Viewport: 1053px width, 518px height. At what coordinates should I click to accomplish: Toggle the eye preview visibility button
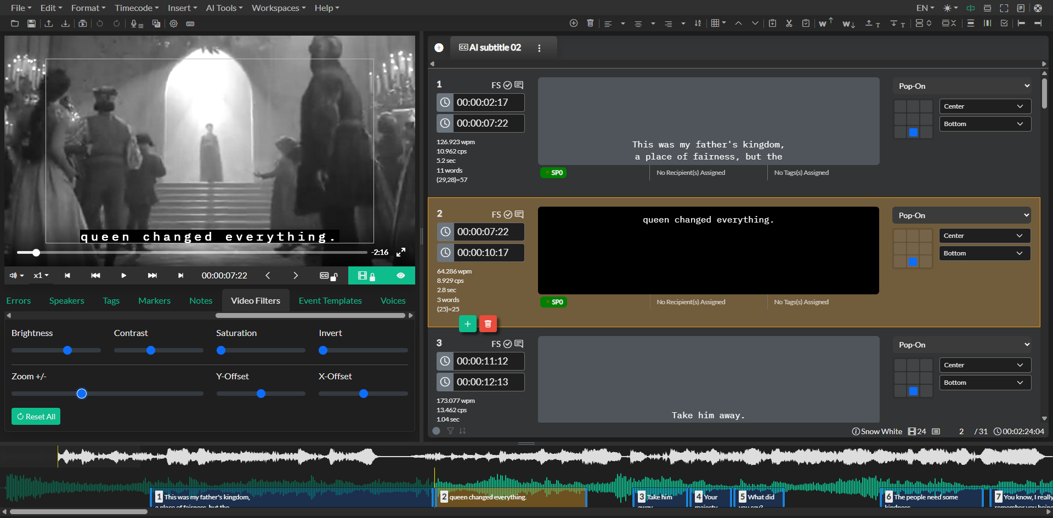[401, 276]
